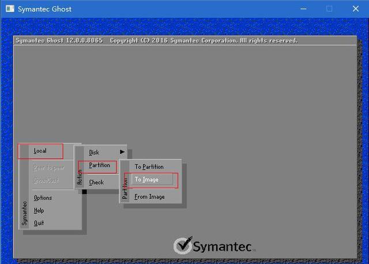The width and height of the screenshot is (369, 264).
Task: Click the Copyright 2016 Symantec Corporation text
Action: [204, 40]
